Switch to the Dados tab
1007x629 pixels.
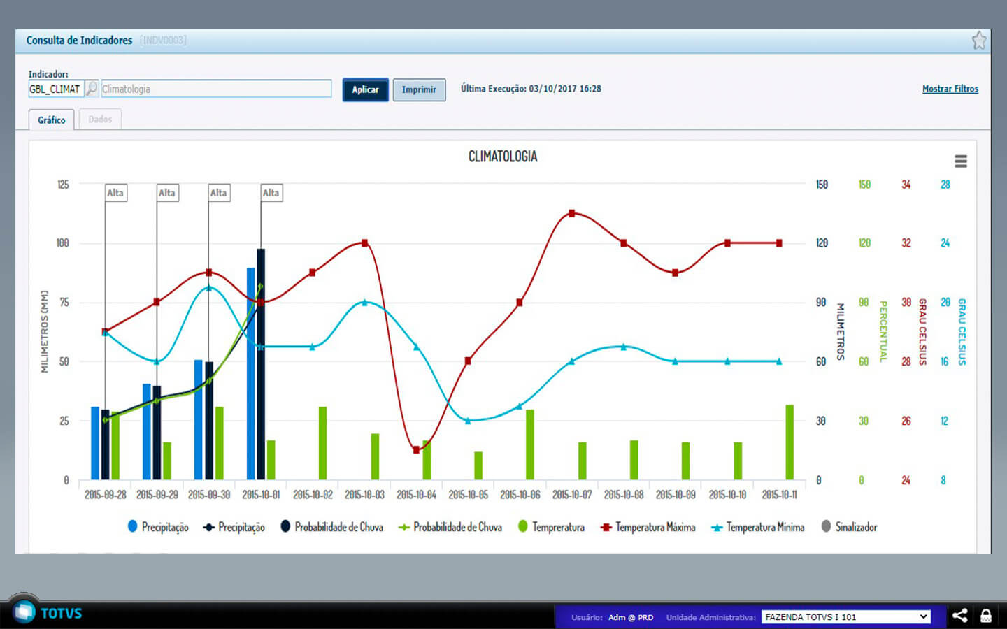pyautogui.click(x=100, y=120)
